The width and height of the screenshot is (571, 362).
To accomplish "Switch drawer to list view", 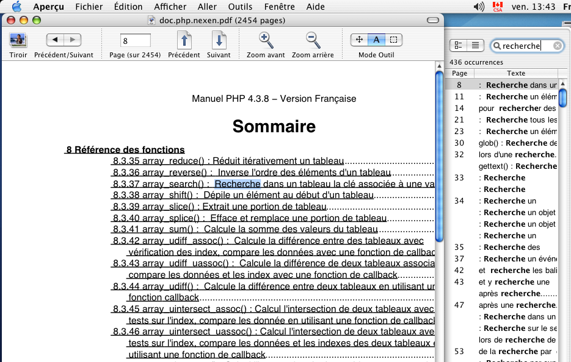I will click(475, 46).
